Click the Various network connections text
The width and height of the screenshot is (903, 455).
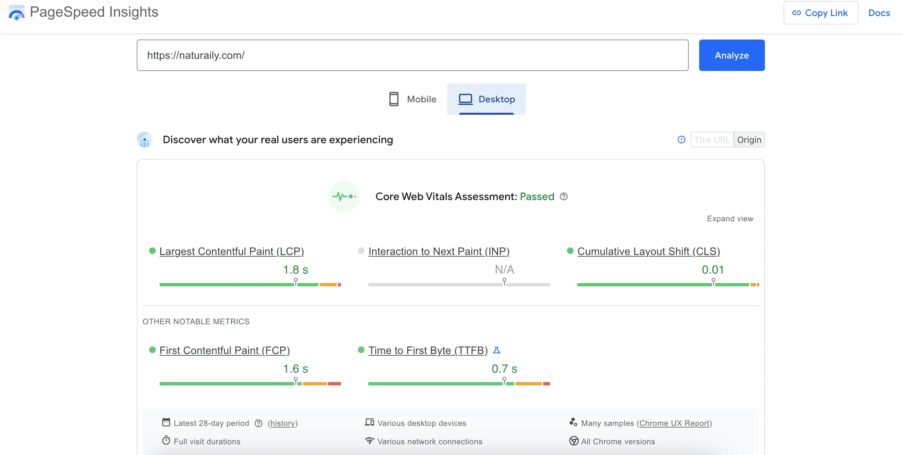[x=430, y=442]
